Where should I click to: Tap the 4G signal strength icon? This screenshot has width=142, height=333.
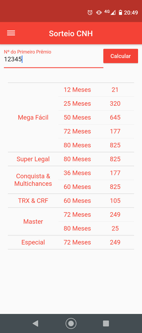tap(110, 12)
